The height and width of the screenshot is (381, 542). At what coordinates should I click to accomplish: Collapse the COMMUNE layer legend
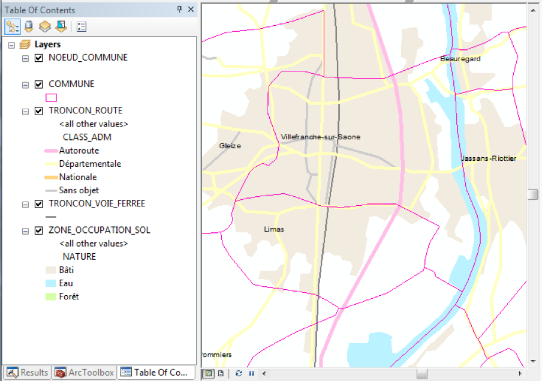pyautogui.click(x=25, y=85)
